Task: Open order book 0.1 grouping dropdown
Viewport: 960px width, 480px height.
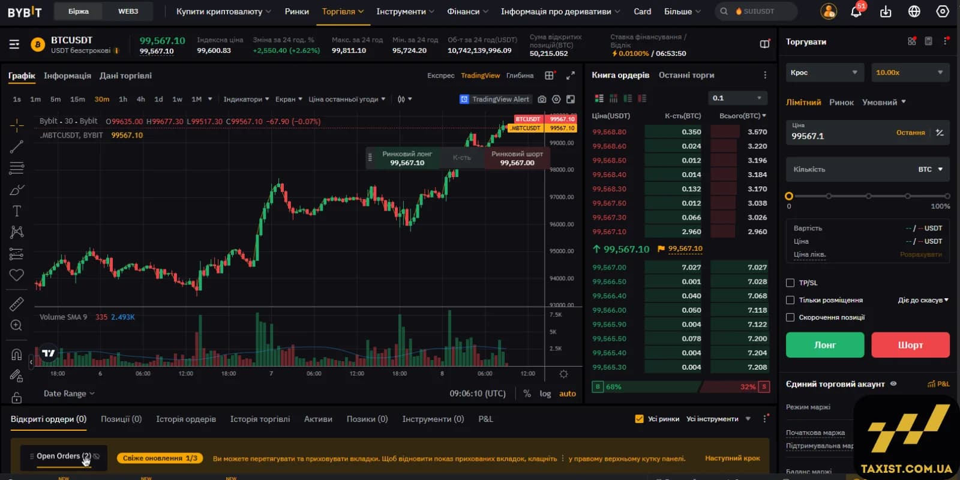Action: (x=737, y=98)
